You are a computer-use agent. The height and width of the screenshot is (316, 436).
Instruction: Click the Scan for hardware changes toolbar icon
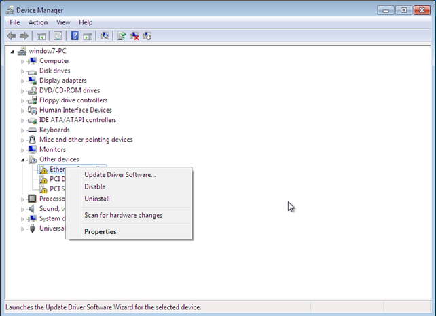105,36
